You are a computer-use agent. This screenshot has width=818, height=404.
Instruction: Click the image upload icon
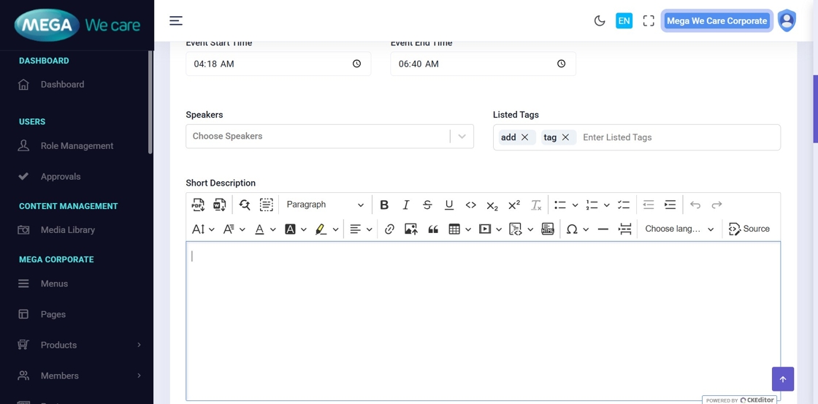[411, 229]
